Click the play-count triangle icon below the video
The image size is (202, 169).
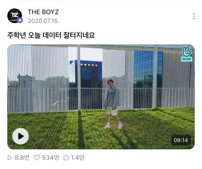[x=10, y=158]
